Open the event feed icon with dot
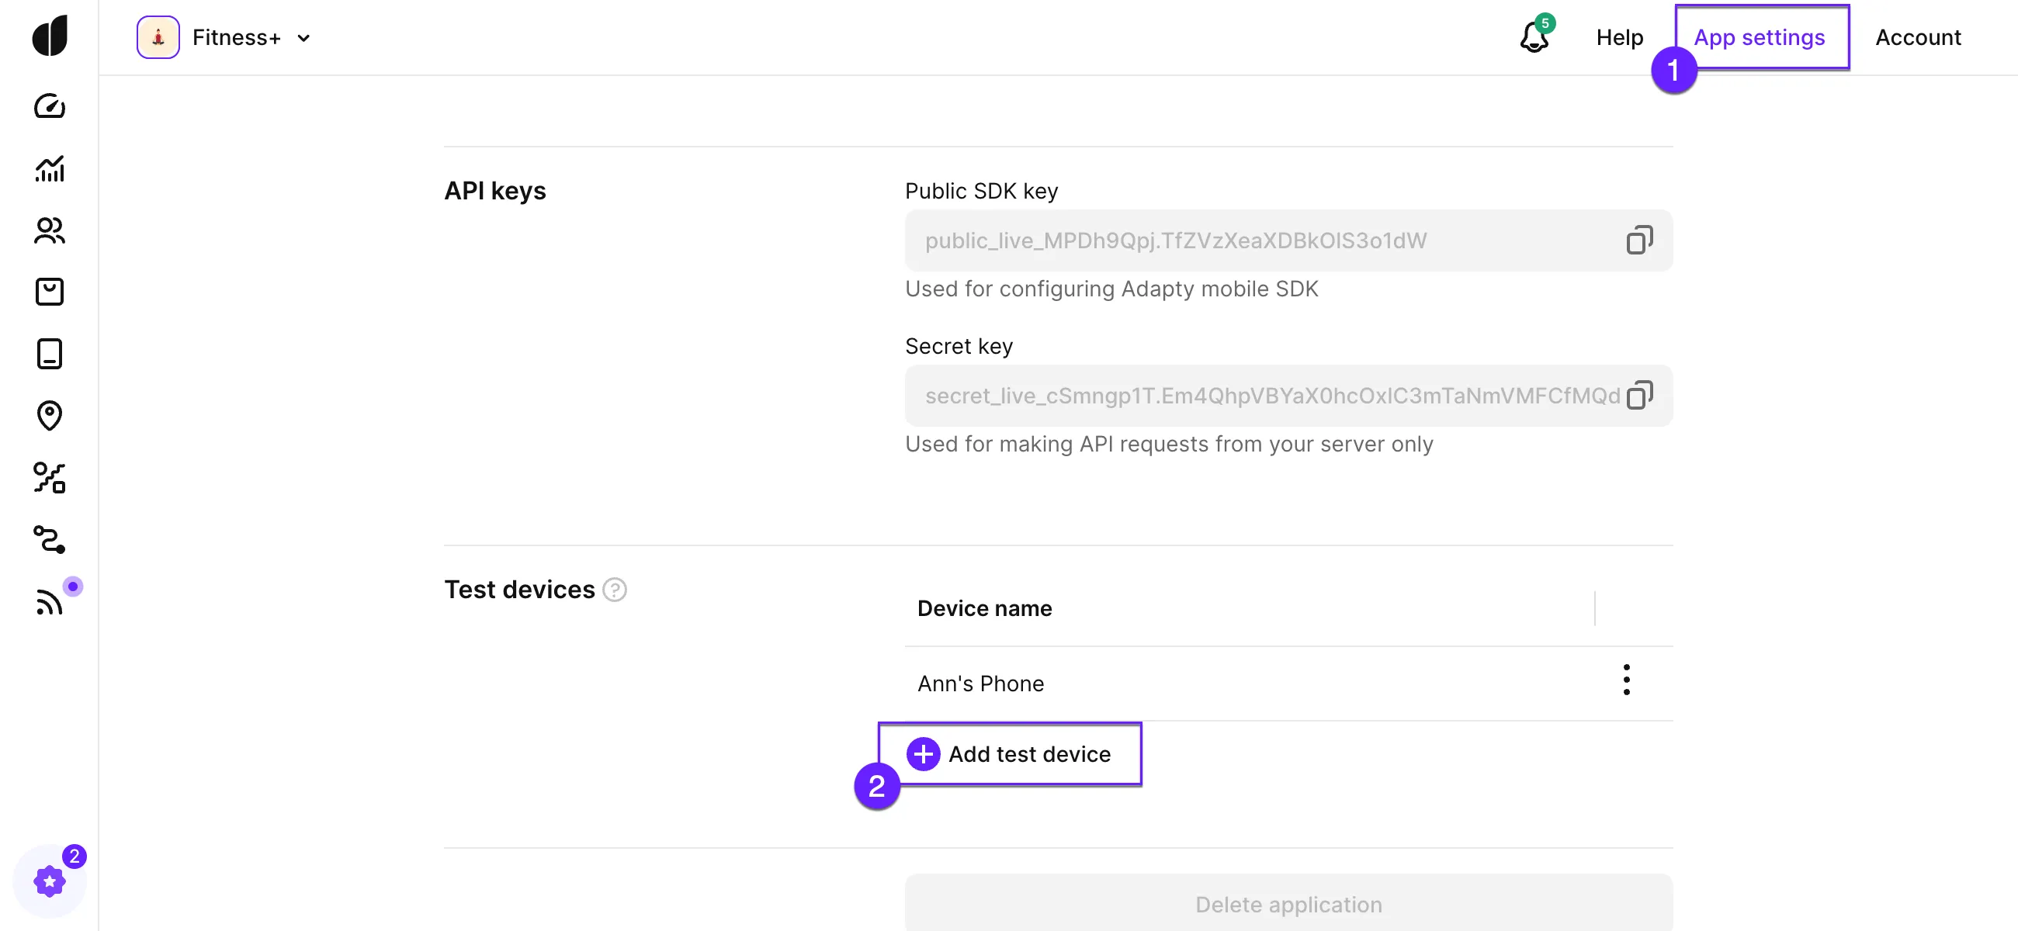Viewport: 2018px width, 931px height. [50, 601]
